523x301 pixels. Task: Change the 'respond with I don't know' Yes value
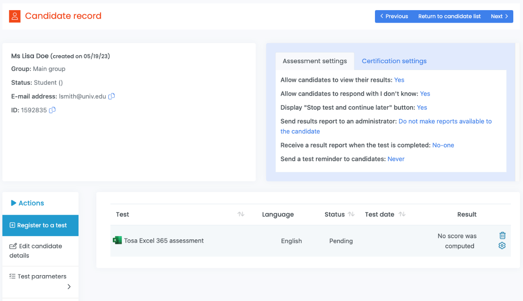(x=425, y=94)
